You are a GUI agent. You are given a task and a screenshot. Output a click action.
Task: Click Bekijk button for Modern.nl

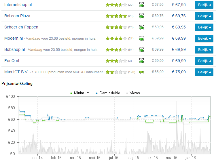point(204,39)
